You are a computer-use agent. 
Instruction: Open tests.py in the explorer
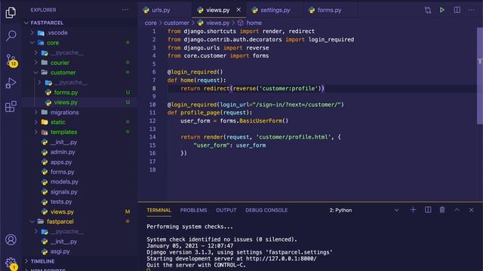[61, 202]
